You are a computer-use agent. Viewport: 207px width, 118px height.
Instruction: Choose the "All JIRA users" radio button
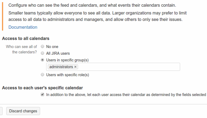(42, 53)
